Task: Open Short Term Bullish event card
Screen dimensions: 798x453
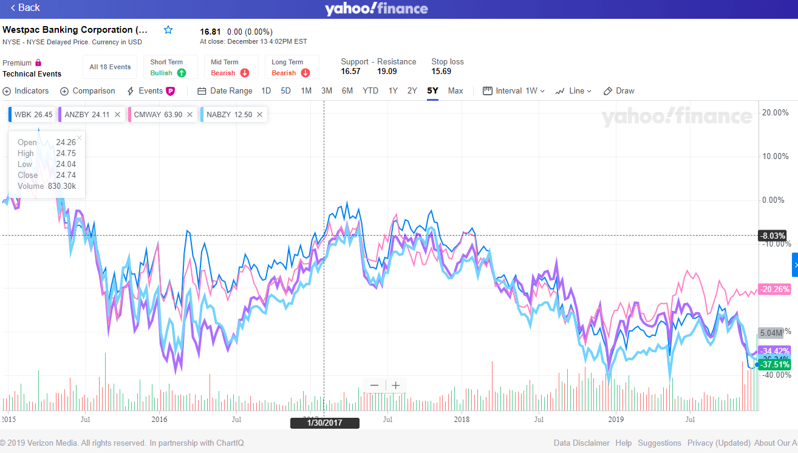Action: tap(171, 67)
